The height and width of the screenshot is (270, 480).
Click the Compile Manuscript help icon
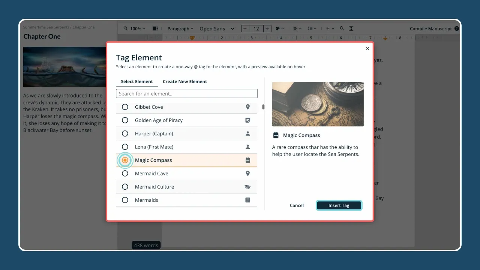pyautogui.click(x=456, y=28)
